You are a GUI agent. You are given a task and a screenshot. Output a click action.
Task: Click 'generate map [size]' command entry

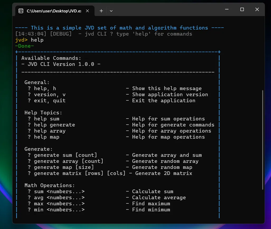64,167
